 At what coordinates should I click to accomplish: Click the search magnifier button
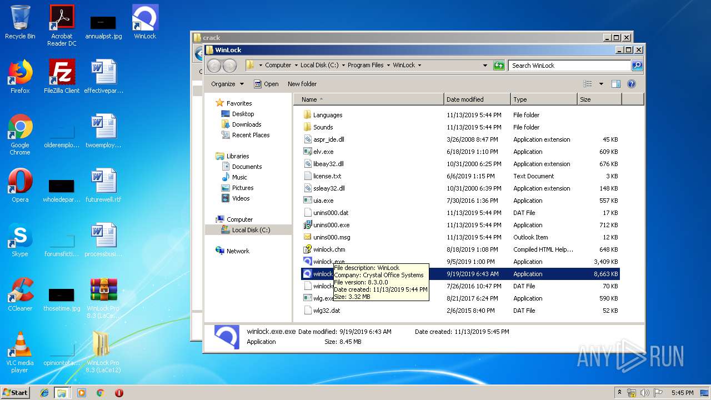pyautogui.click(x=637, y=66)
